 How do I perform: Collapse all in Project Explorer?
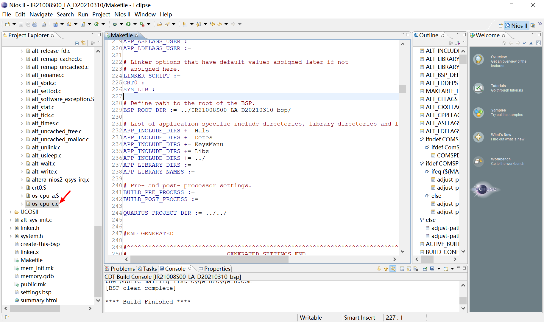click(x=77, y=43)
